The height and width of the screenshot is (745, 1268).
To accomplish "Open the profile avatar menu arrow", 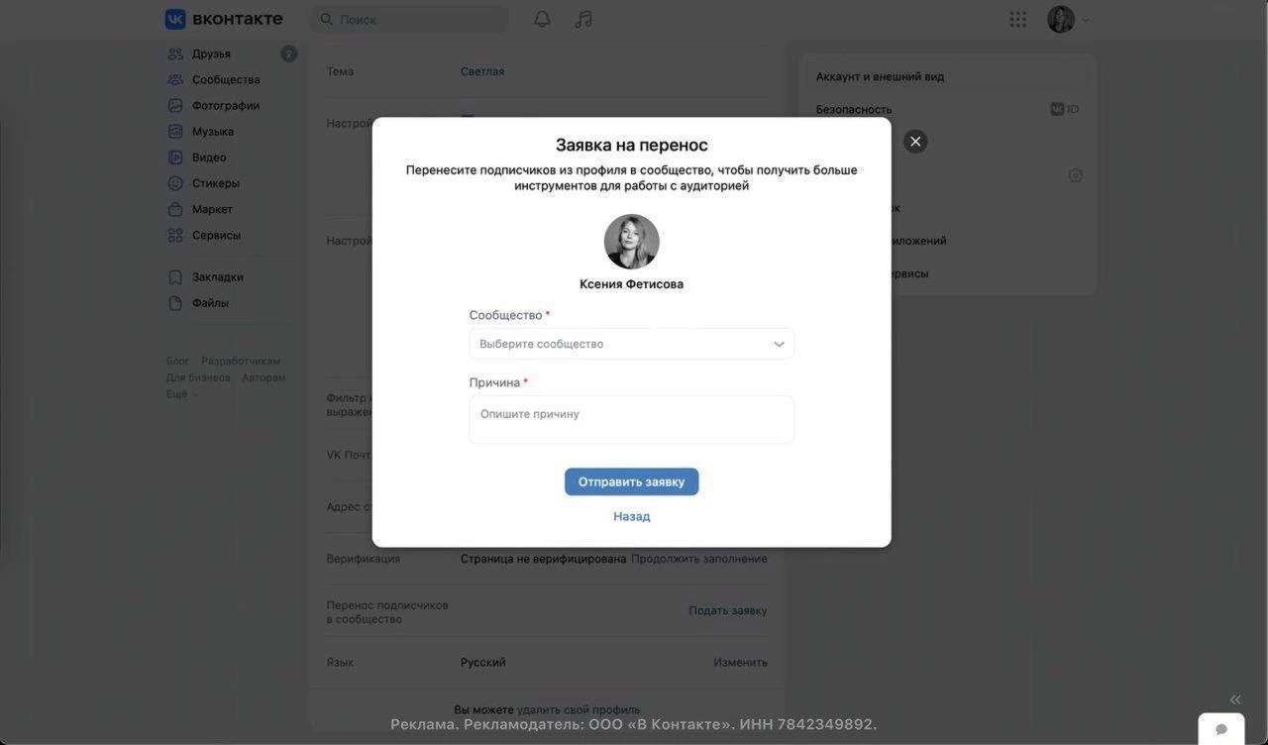I will coord(1086,20).
